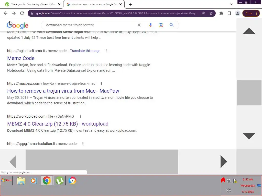Start voice search with microphone
The image size is (262, 196).
pos(150,25)
